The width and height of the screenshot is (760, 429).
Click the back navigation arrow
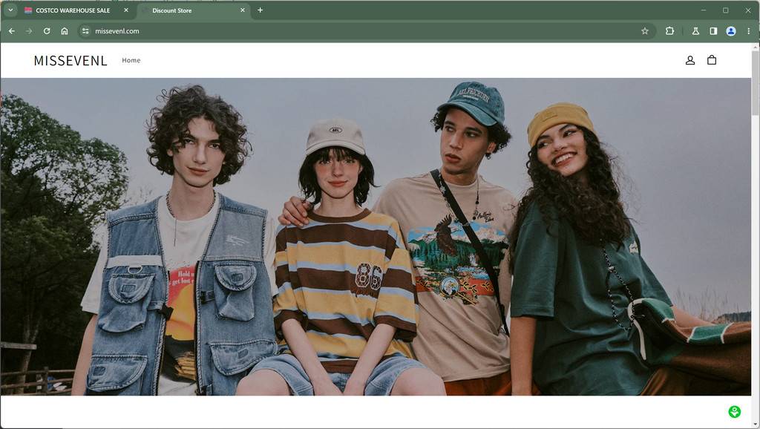click(x=11, y=31)
